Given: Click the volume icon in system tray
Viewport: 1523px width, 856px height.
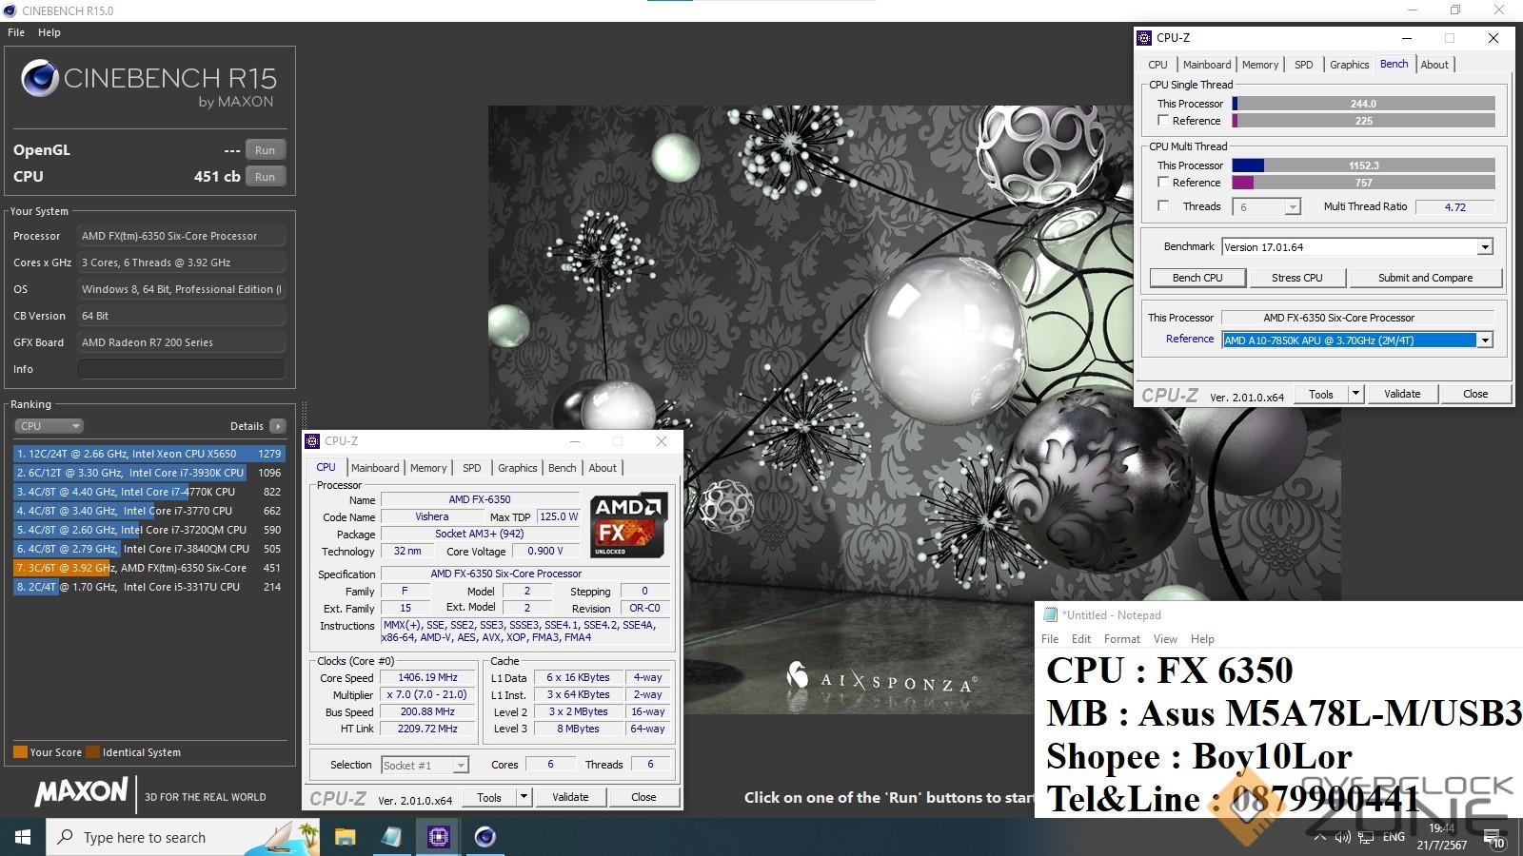Looking at the screenshot, I should pos(1342,837).
